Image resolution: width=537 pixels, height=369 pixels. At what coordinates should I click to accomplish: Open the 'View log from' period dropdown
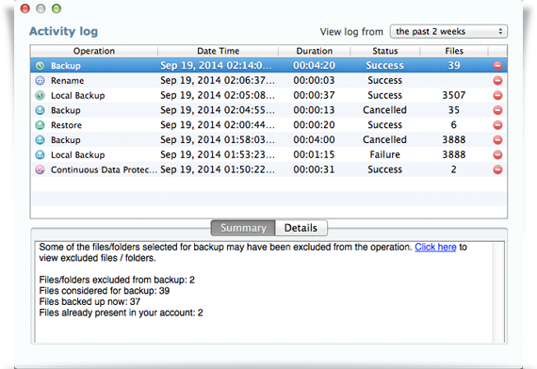click(x=448, y=31)
